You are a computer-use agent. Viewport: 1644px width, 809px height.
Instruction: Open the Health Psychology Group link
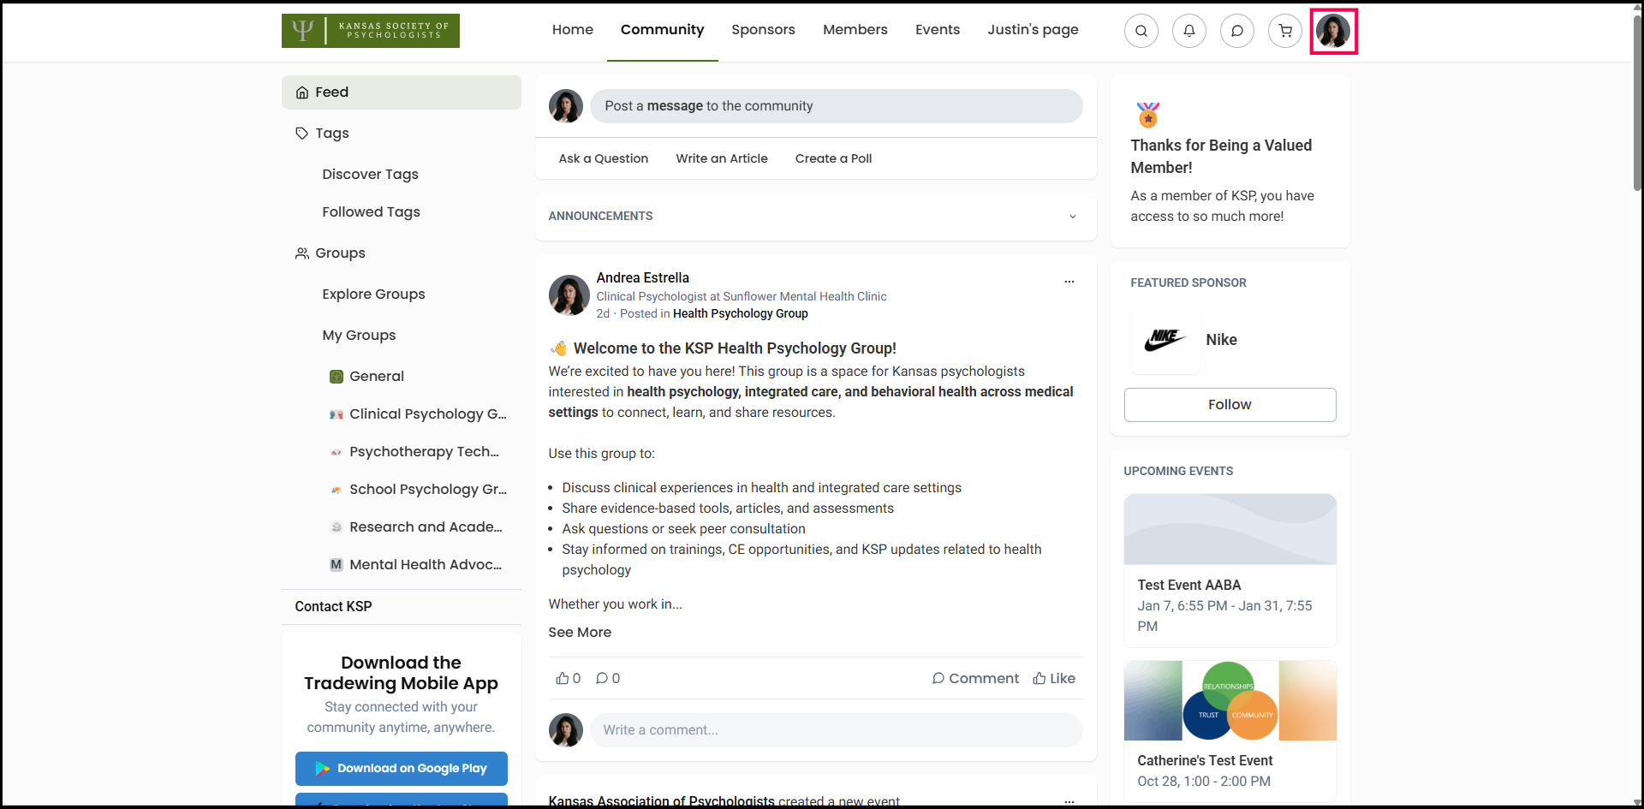tap(740, 314)
